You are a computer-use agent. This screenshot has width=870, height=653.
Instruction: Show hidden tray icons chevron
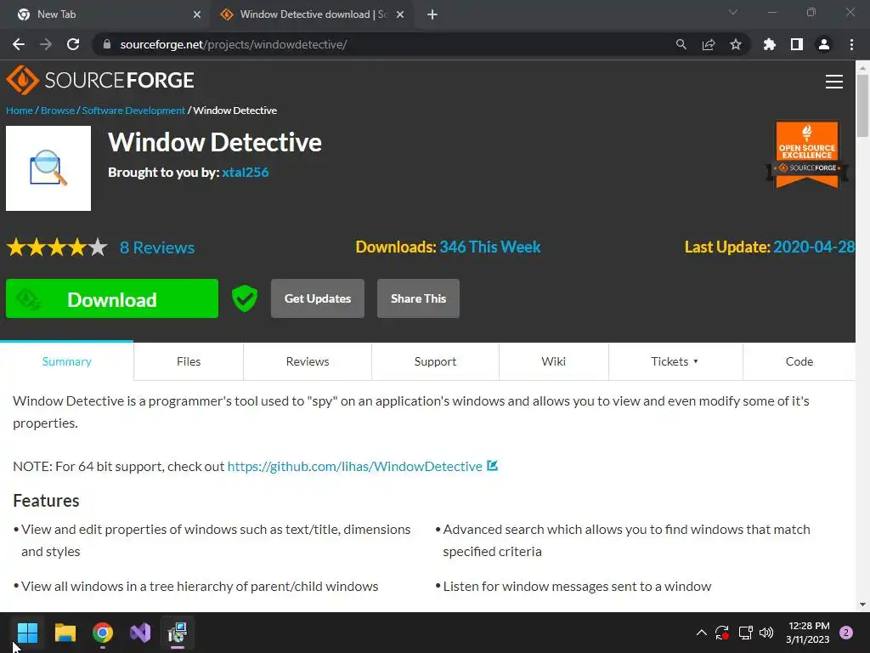(701, 633)
